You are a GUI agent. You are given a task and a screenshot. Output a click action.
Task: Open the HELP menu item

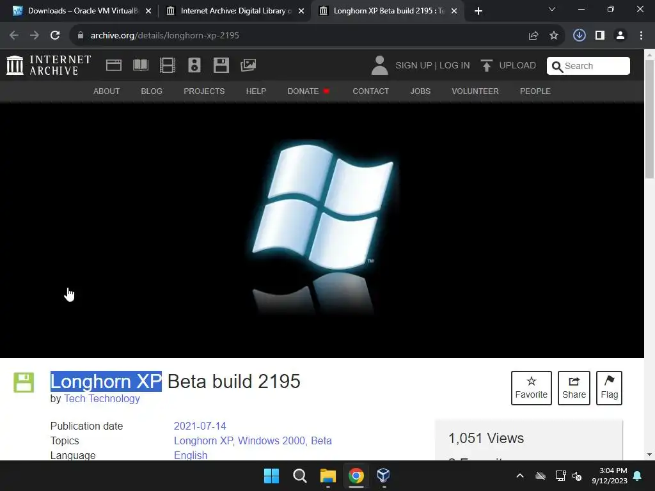coord(256,91)
